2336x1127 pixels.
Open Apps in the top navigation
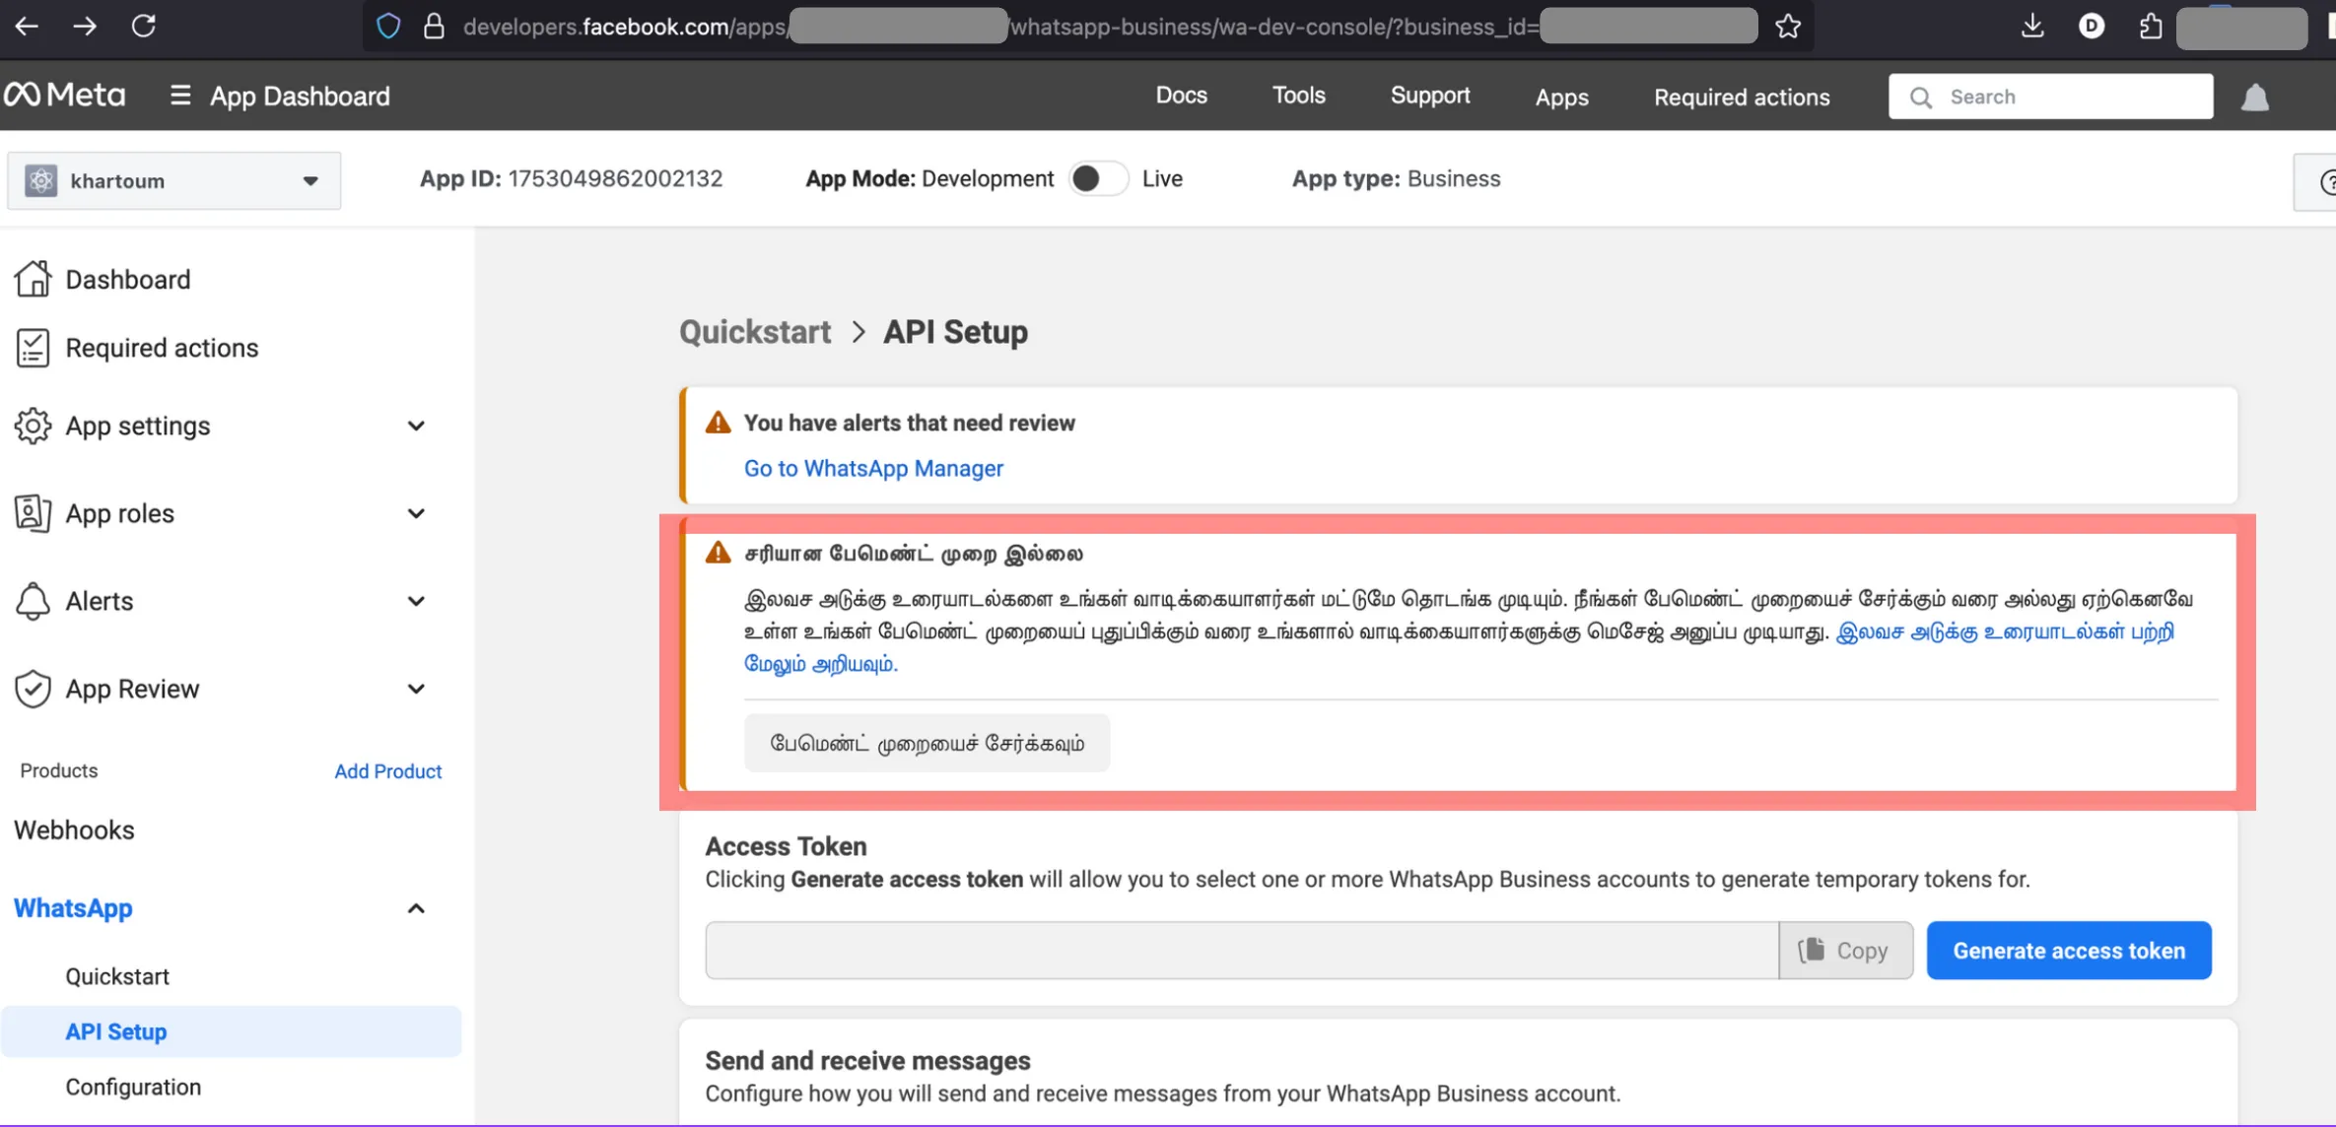point(1561,97)
